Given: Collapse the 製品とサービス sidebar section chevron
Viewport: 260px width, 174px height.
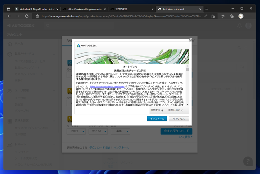Looking at the screenshot, I should pos(54,54).
